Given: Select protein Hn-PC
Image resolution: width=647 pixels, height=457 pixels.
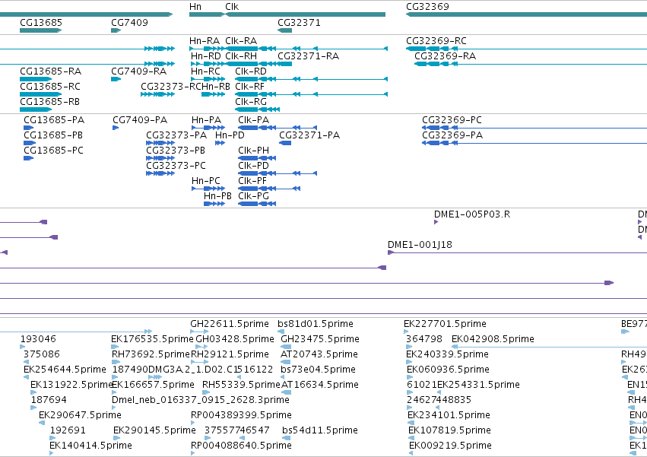Looking at the screenshot, I should [206, 181].
